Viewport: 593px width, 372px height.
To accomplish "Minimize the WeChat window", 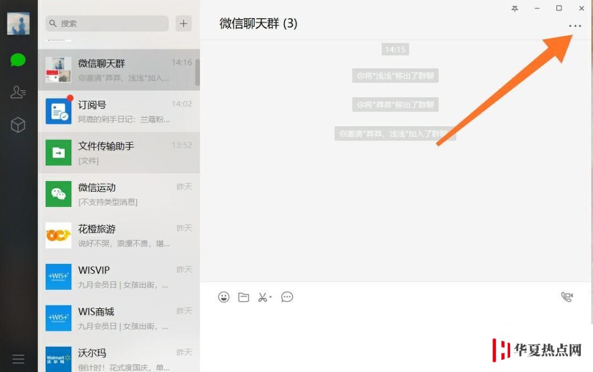I will click(536, 8).
